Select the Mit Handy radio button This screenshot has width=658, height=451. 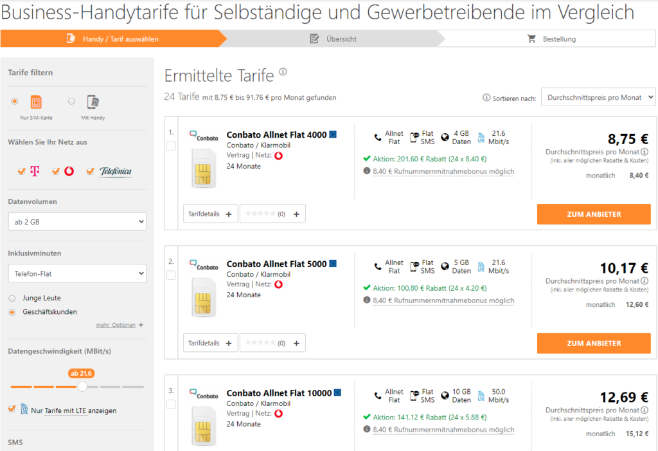coord(71,101)
